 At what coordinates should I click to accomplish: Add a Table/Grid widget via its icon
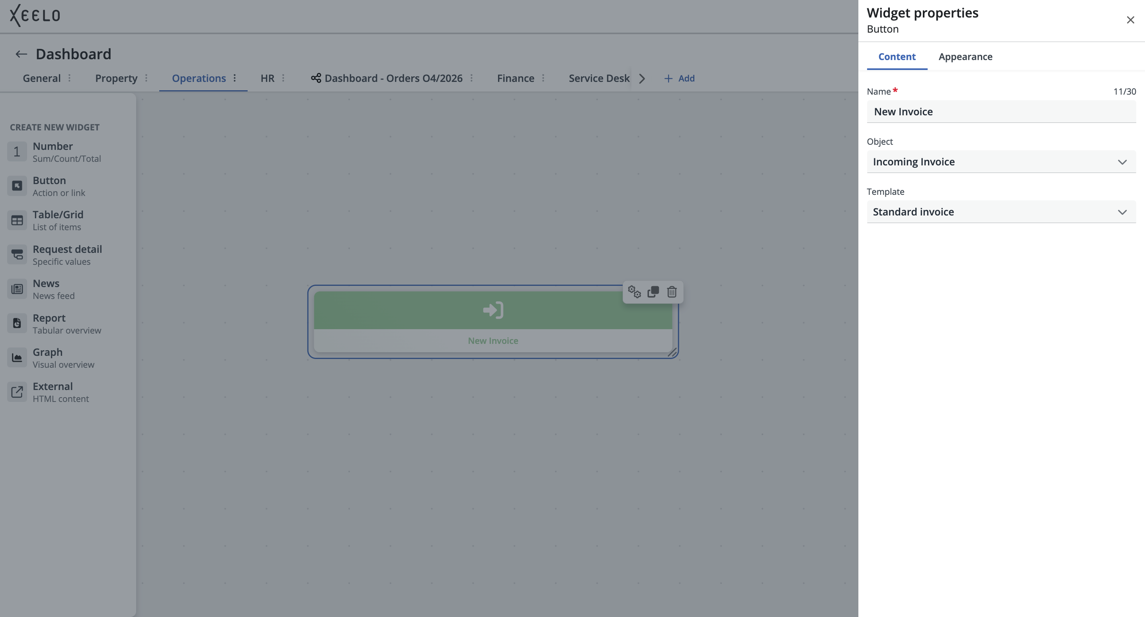coord(17,220)
